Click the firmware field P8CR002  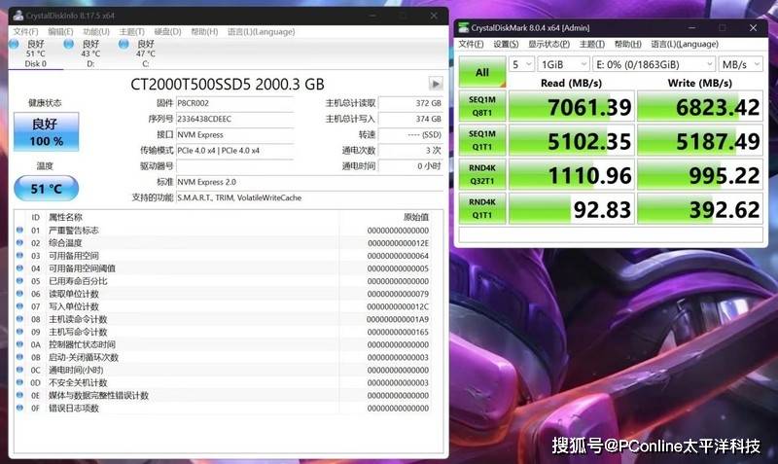coord(235,103)
